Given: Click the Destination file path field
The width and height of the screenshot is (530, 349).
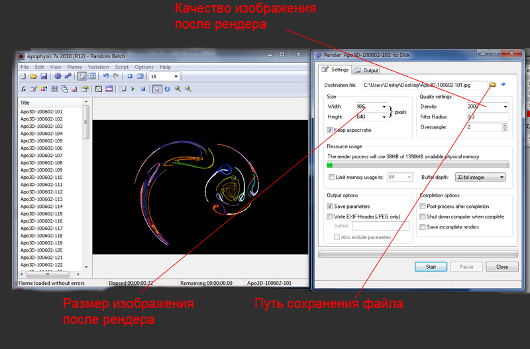Looking at the screenshot, I should (x=425, y=85).
